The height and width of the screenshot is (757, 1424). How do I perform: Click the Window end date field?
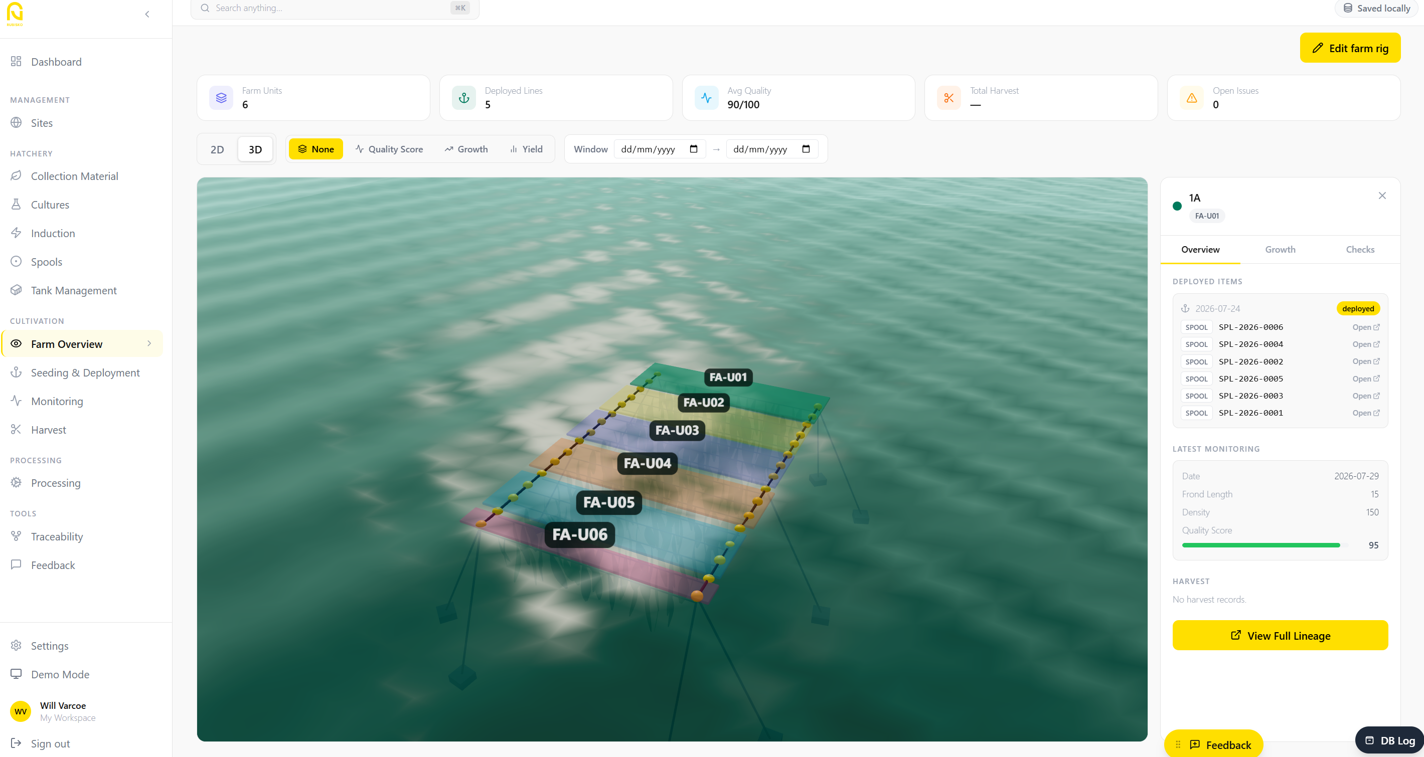[772, 149]
